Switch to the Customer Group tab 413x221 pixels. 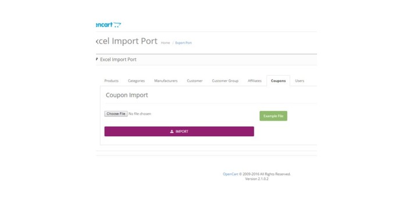(225, 81)
